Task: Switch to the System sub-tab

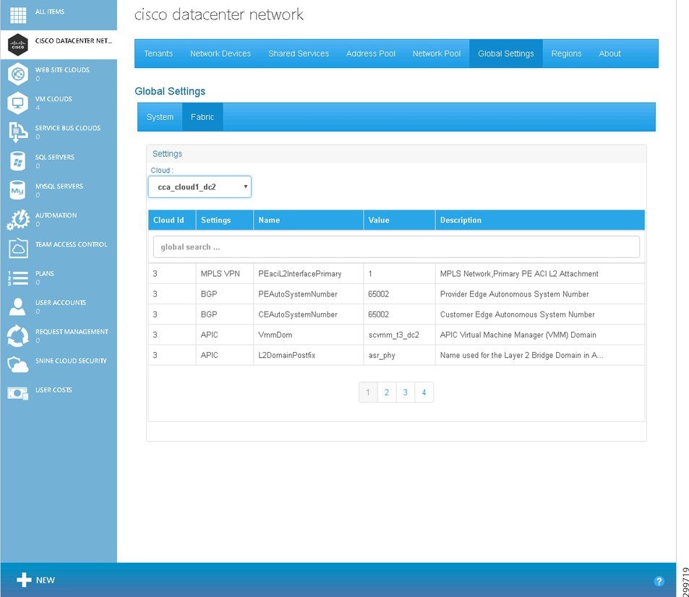Action: (x=160, y=117)
